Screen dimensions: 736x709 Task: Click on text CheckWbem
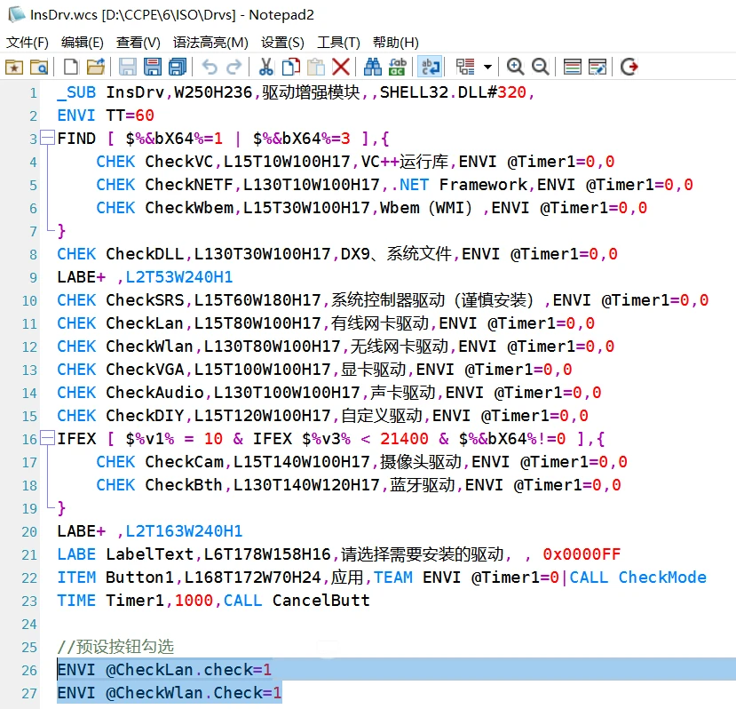tap(189, 208)
